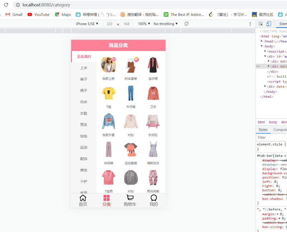Edit the viewport width field showing 320
287x232 pixels.
pyautogui.click(x=109, y=24)
